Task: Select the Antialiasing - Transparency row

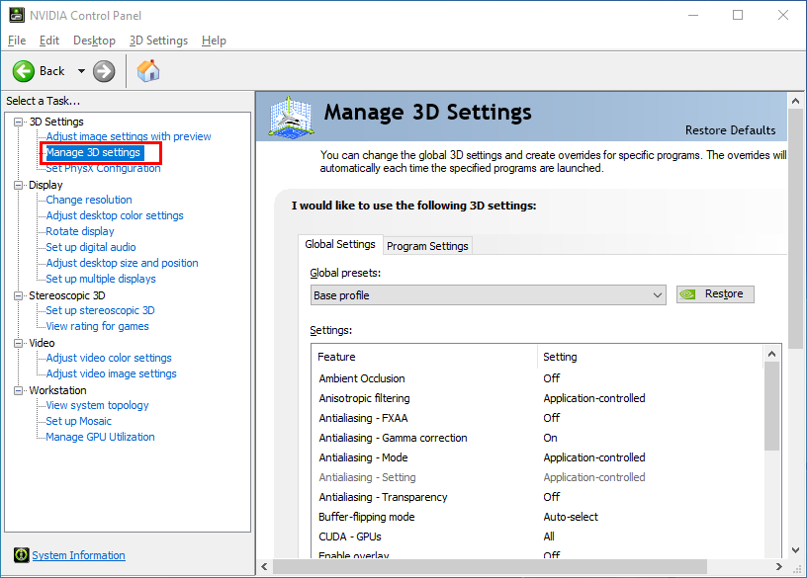Action: click(537, 497)
